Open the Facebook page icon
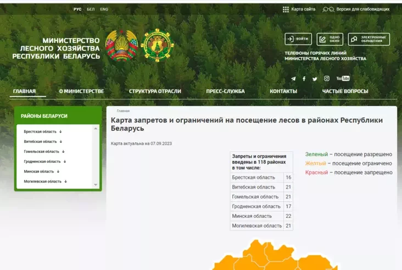402x270 pixels. (304, 79)
